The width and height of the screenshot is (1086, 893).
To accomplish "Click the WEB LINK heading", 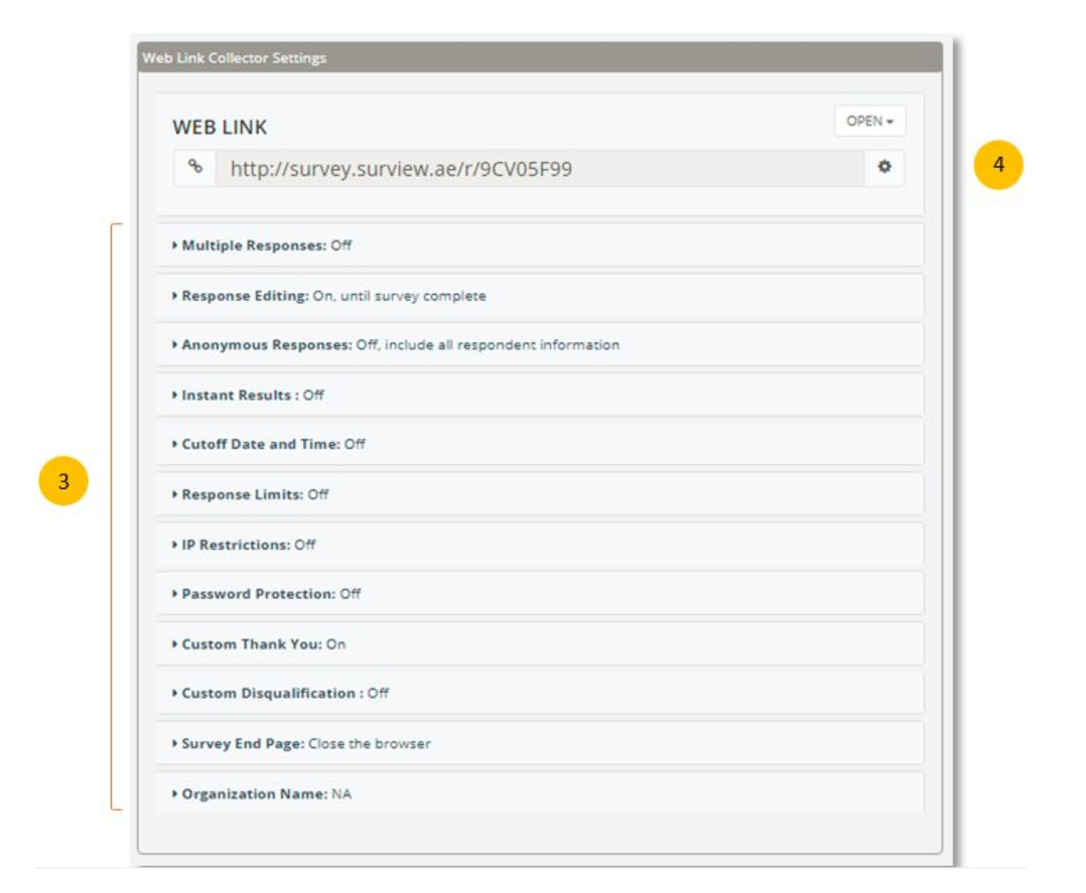I will (x=219, y=127).
